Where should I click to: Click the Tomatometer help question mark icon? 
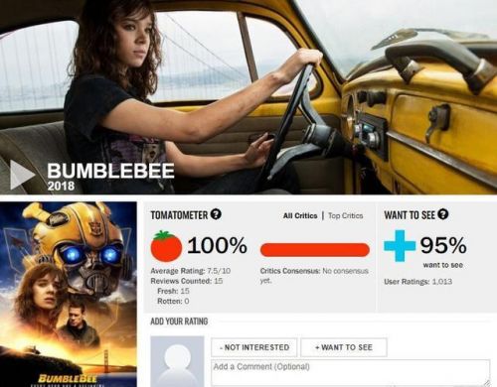click(216, 214)
